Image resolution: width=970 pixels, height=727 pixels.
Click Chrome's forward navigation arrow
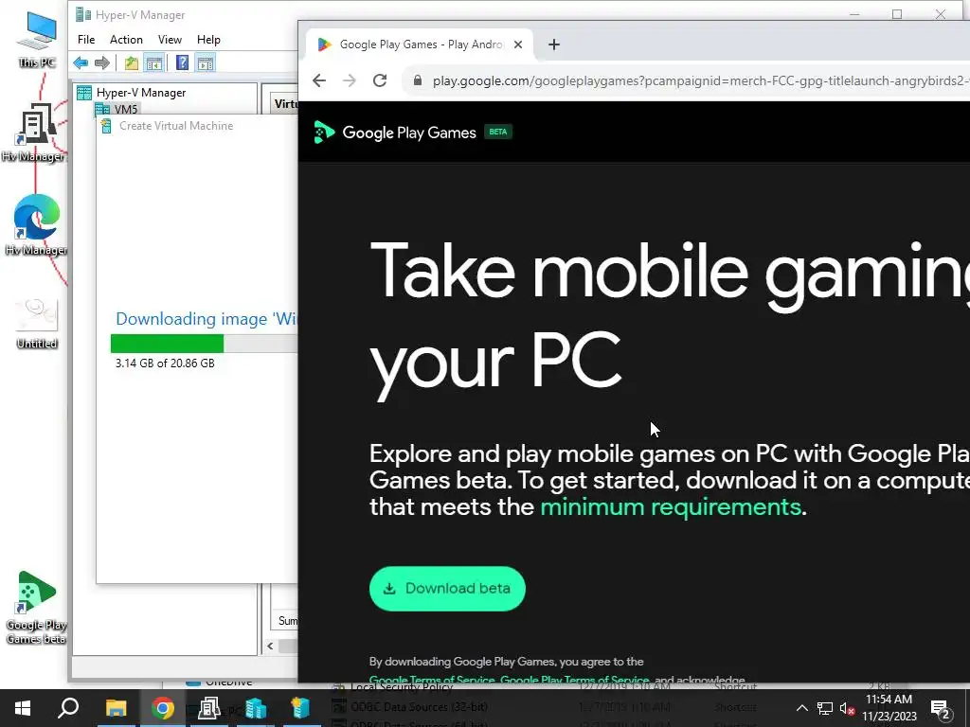pyautogui.click(x=350, y=80)
